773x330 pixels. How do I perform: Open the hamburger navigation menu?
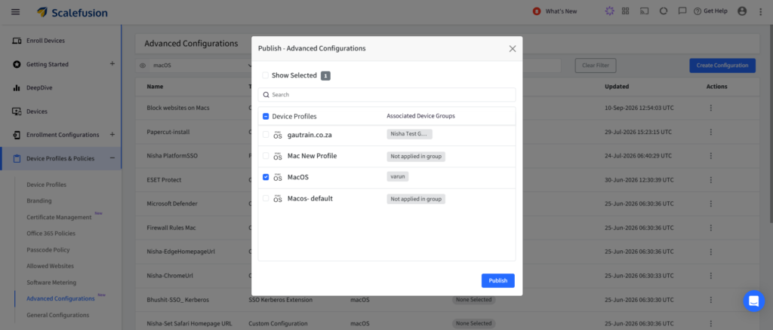coord(15,12)
